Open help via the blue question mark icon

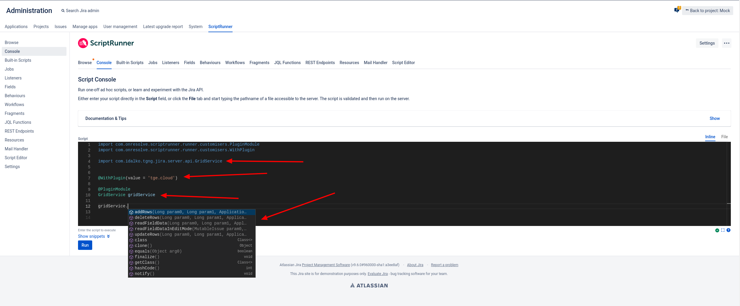tap(729, 230)
